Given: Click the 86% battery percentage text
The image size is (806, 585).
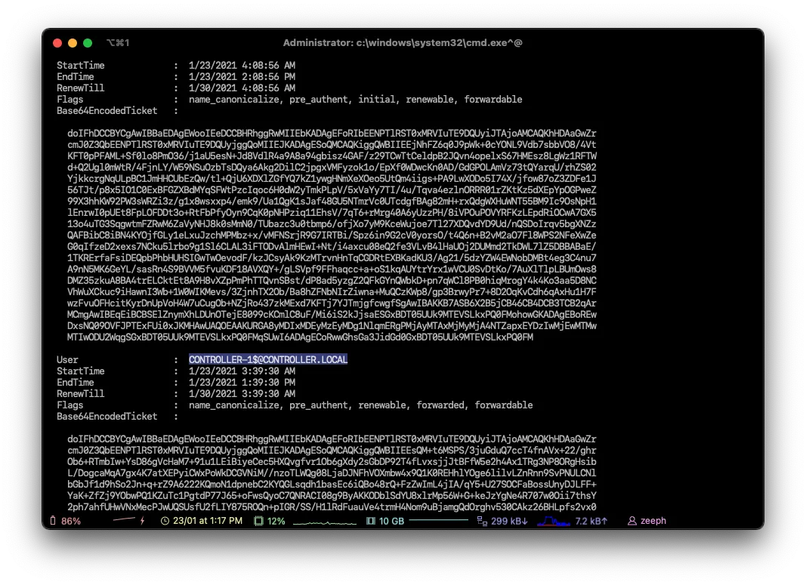Looking at the screenshot, I should (x=71, y=521).
